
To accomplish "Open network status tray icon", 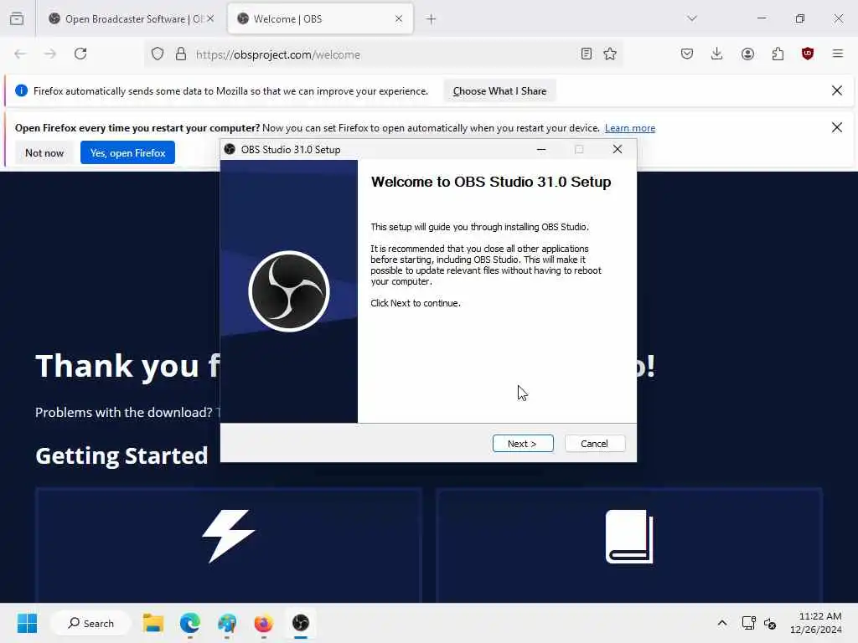I will [x=748, y=623].
